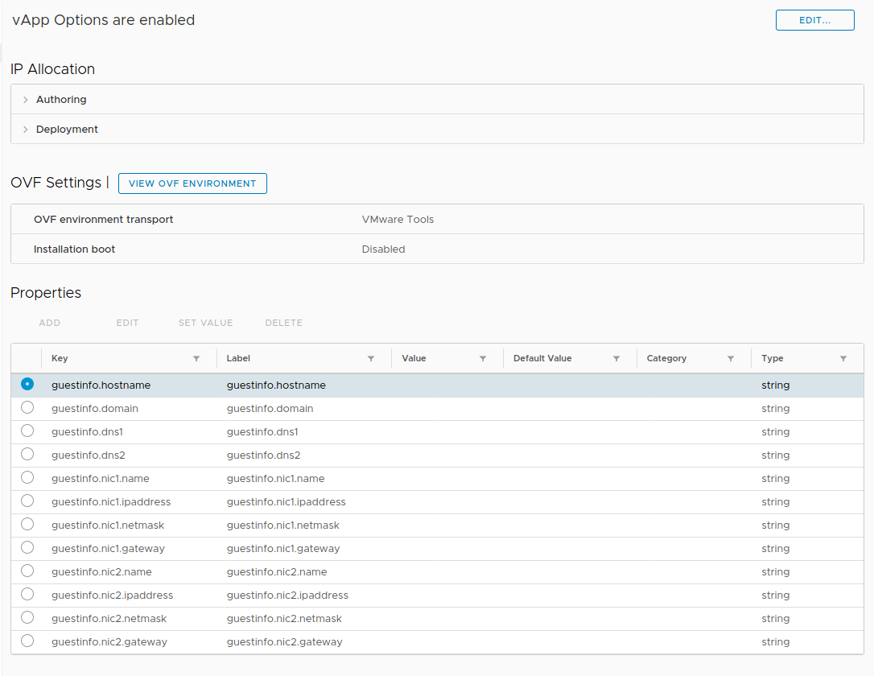874x676 pixels.
Task: Open the vApp Options EDIT... dialog
Action: click(814, 19)
